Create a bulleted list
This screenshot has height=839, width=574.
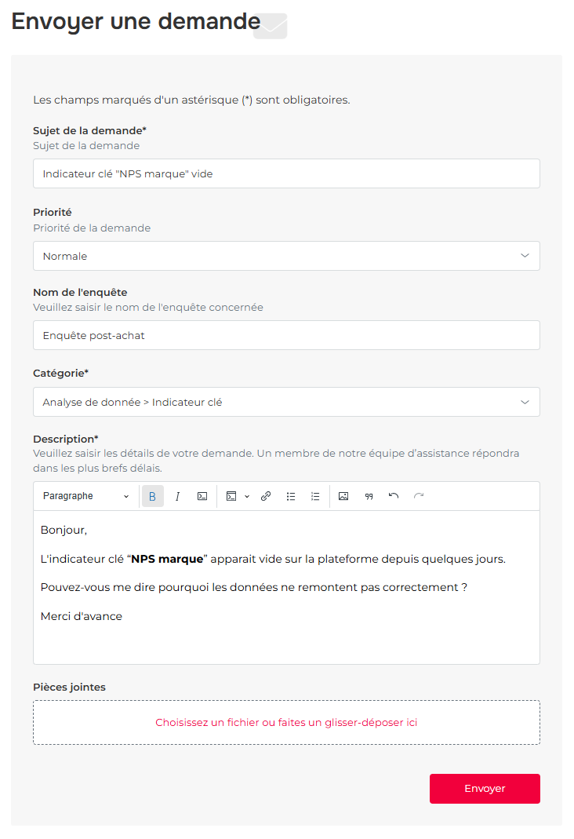[x=291, y=496]
